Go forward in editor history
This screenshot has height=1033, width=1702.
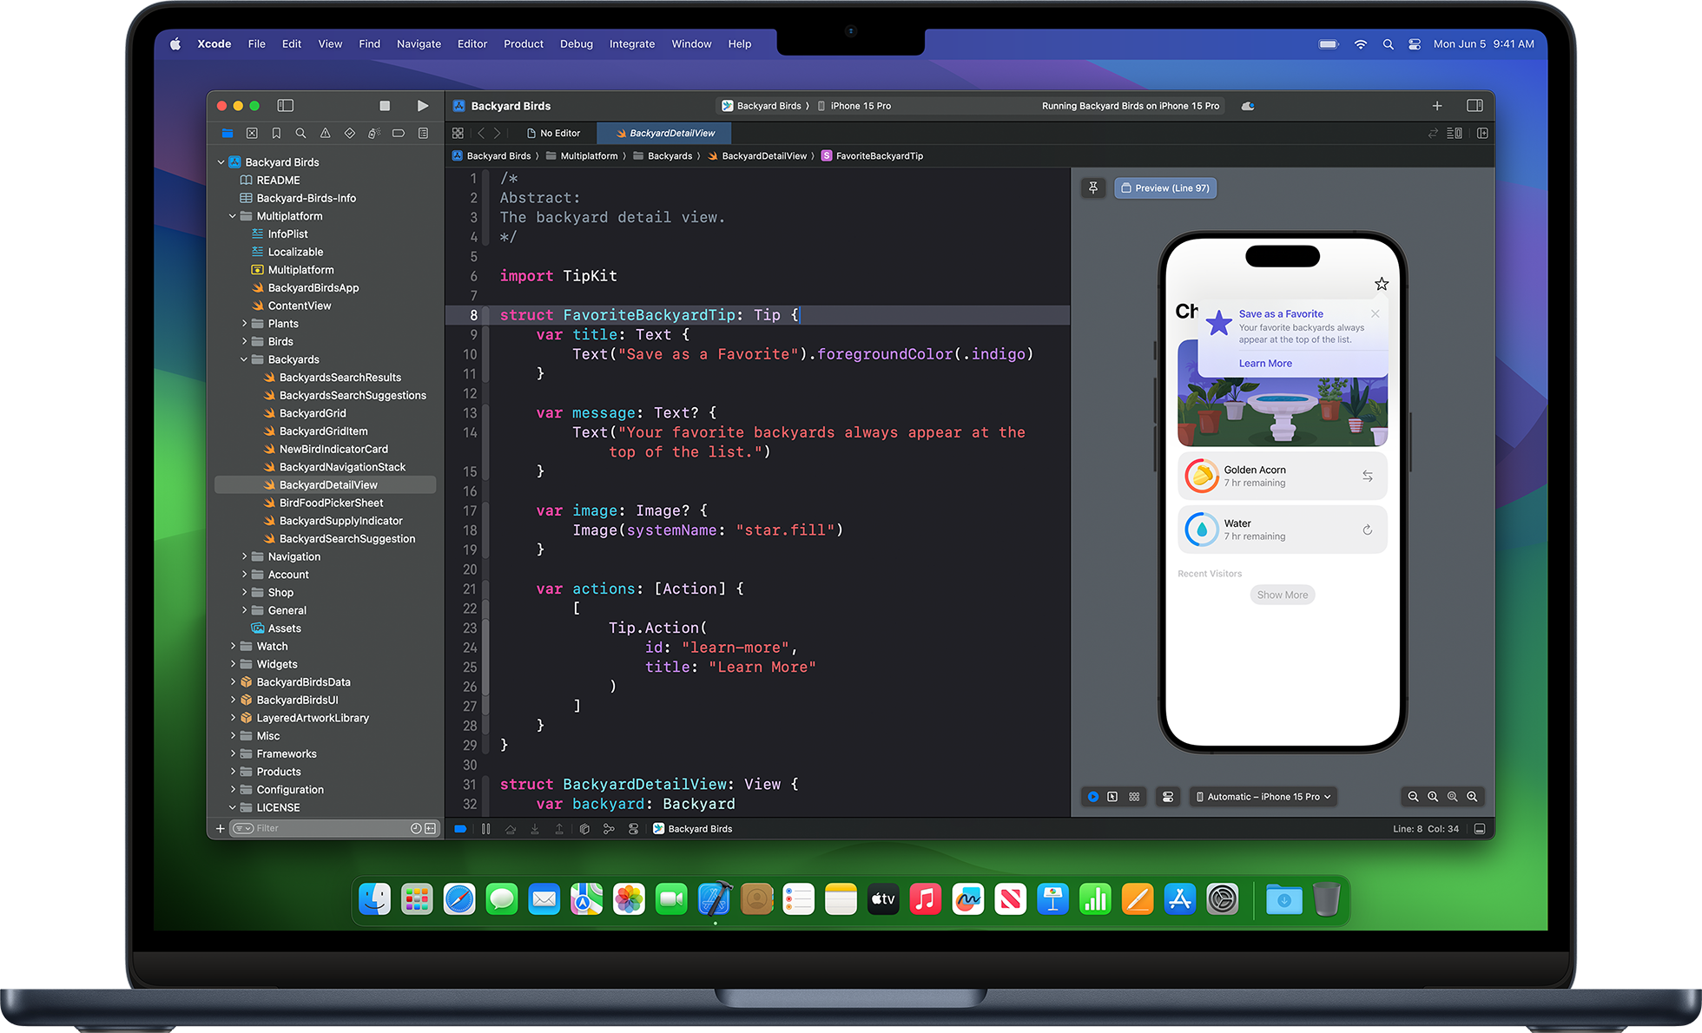point(497,134)
